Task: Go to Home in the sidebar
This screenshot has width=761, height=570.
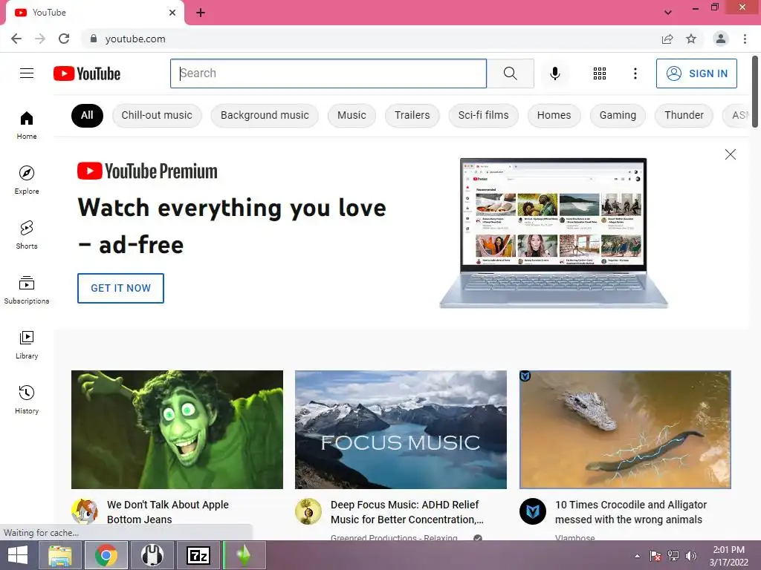Action: 27,125
